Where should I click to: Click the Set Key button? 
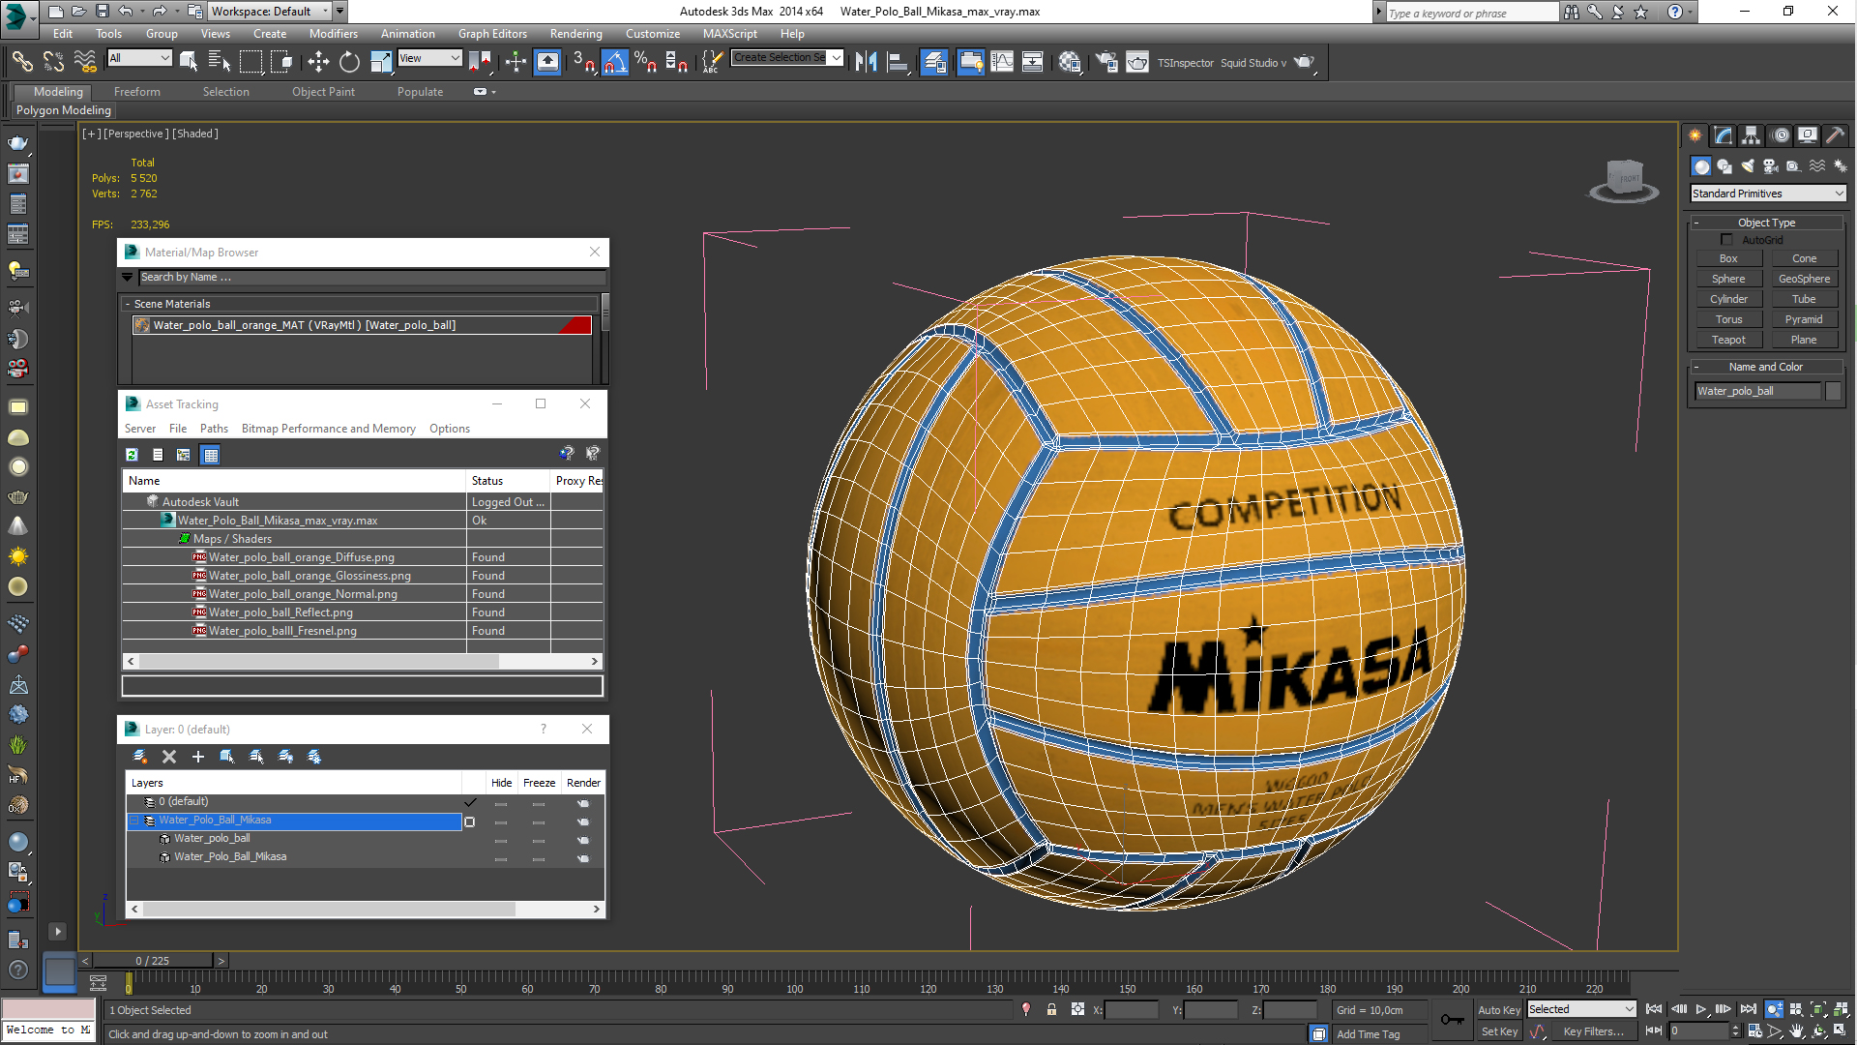tap(1499, 1031)
